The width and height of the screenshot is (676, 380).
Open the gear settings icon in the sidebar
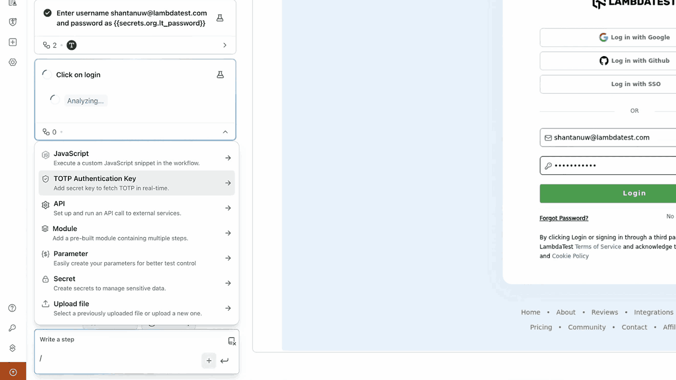pos(13,62)
